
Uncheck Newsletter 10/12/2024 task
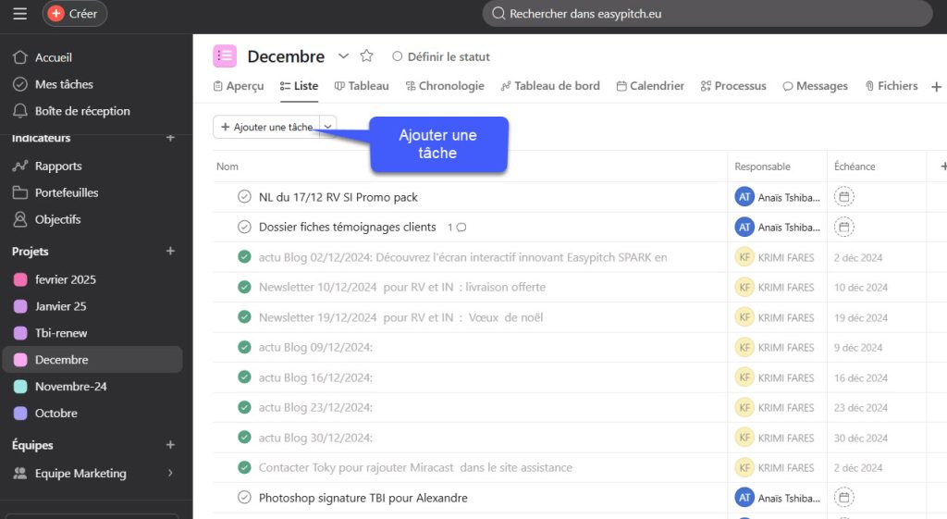[x=244, y=287]
